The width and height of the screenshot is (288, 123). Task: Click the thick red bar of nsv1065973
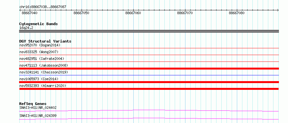pos(149,82)
